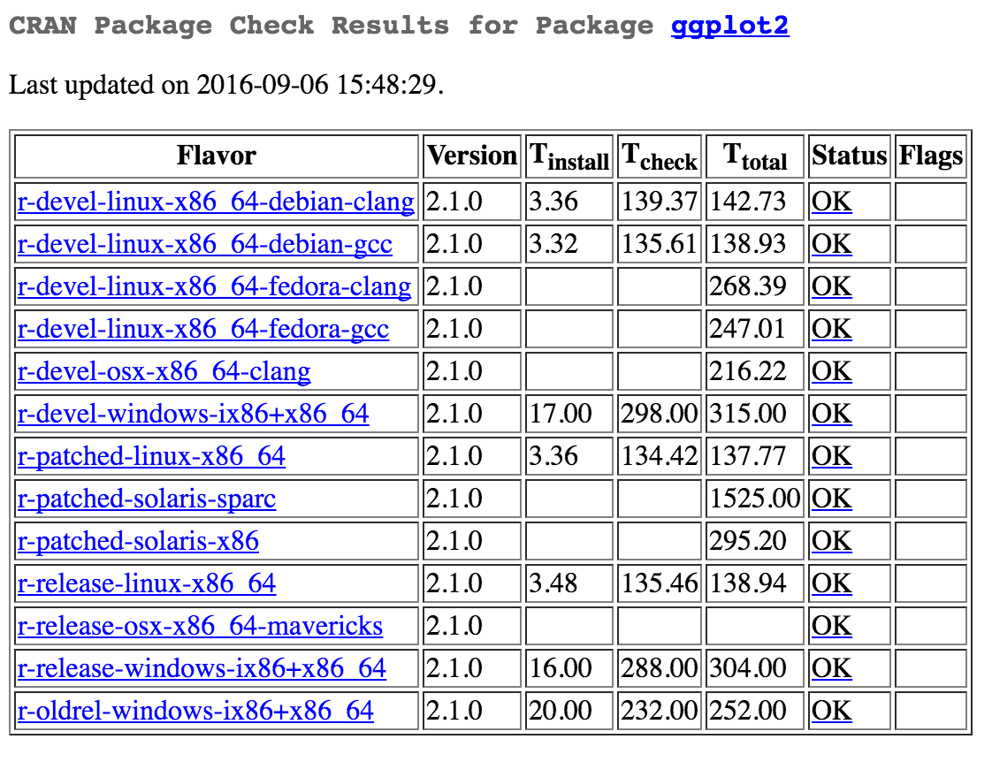This screenshot has width=992, height=762.
Task: Click the Tcheck column header
Action: pos(660,156)
